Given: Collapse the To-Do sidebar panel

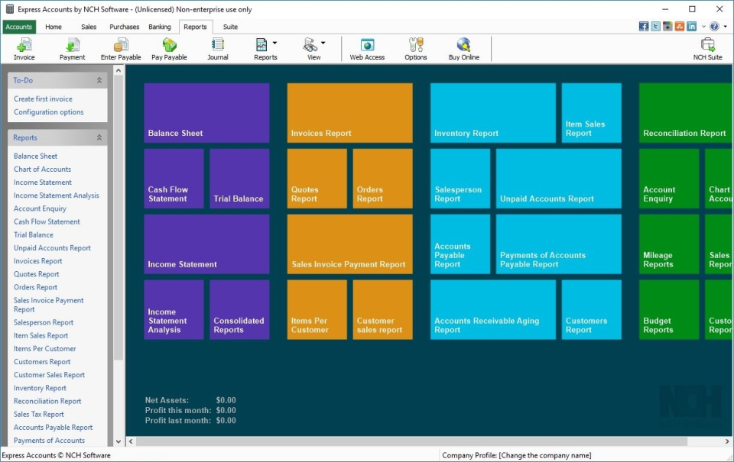Looking at the screenshot, I should tap(98, 79).
